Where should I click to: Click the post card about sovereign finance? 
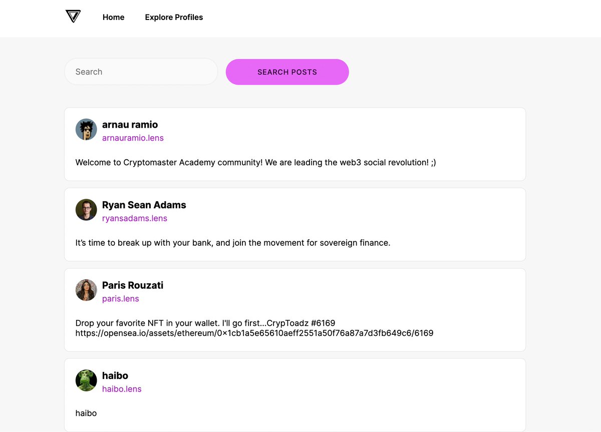click(294, 224)
